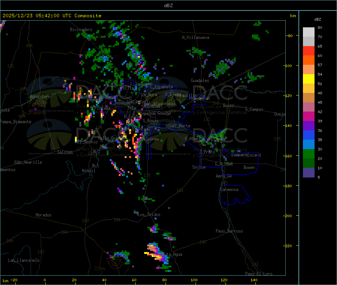Click the -220 km vertical axis tick
The height and width of the screenshot is (285, 337).
288,246
